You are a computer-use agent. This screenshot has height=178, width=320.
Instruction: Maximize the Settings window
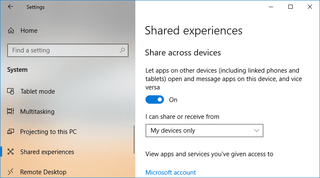(290, 7)
